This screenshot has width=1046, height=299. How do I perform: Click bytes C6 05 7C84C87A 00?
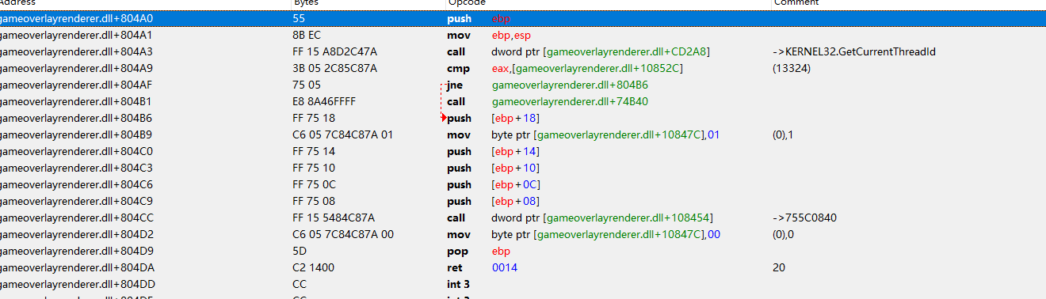point(343,234)
